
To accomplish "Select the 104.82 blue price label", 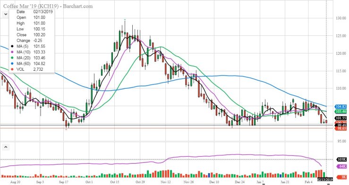I will click(x=340, y=107).
